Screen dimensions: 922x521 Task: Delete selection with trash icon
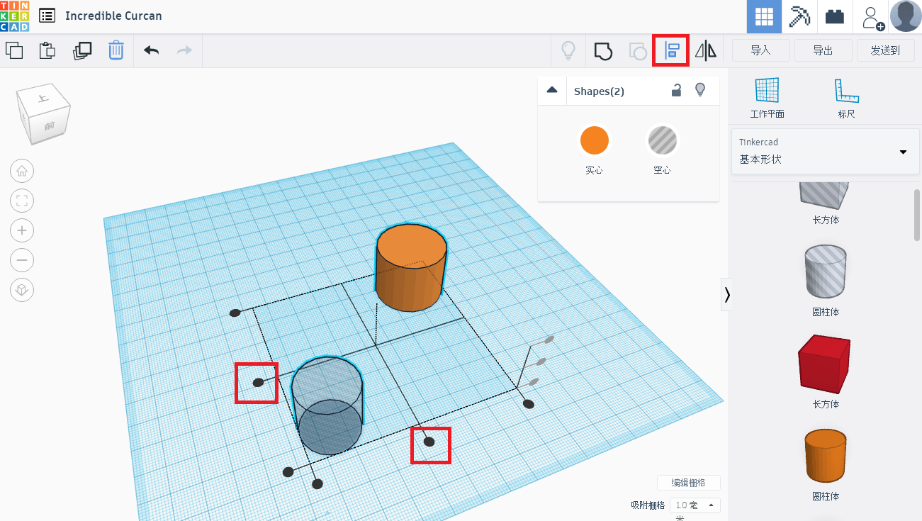[x=116, y=50]
